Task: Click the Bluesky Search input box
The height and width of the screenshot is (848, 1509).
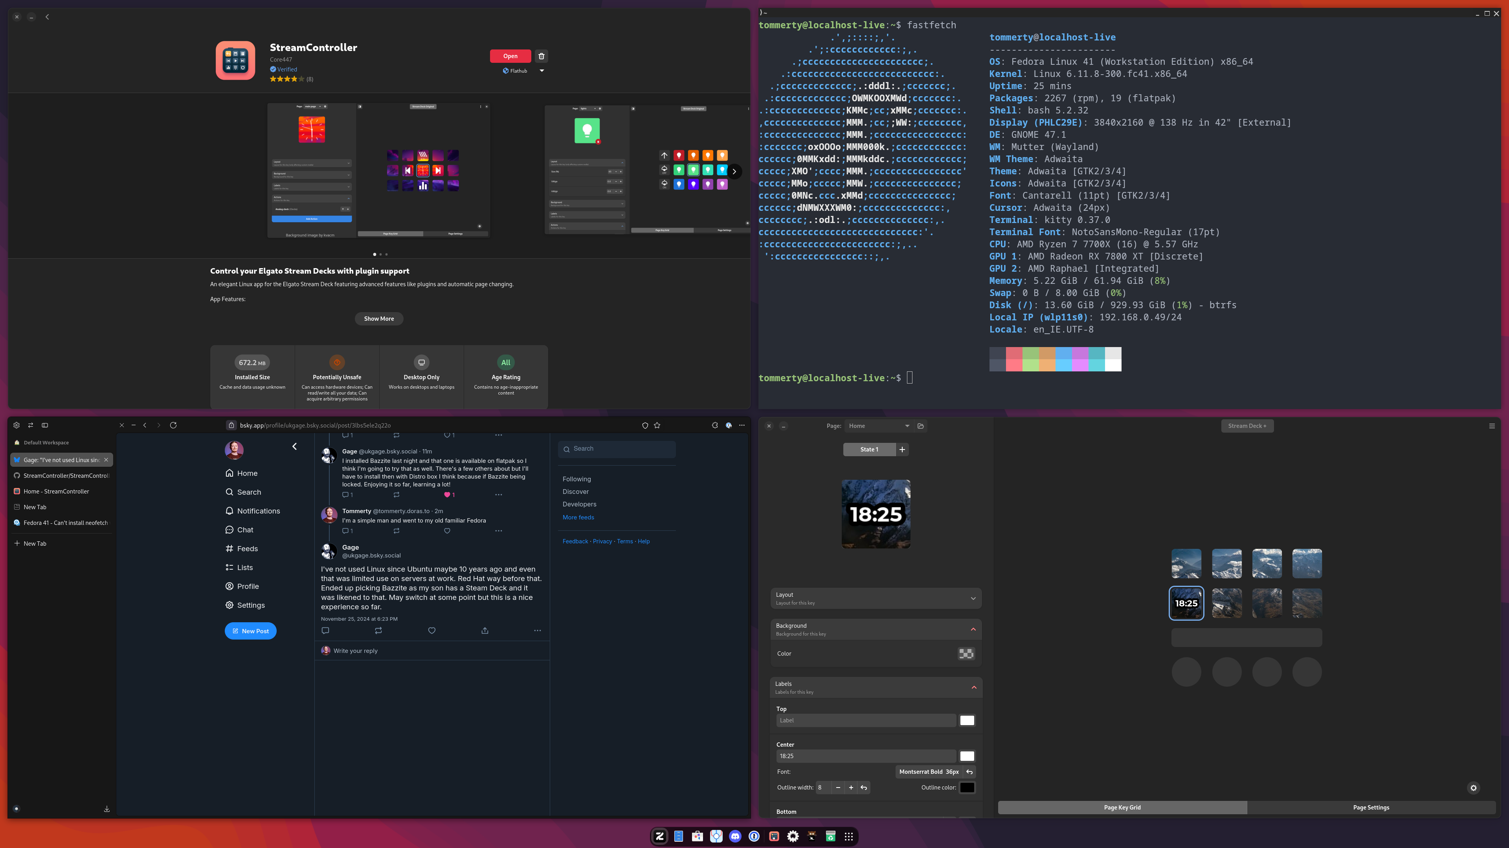Action: [x=617, y=449]
